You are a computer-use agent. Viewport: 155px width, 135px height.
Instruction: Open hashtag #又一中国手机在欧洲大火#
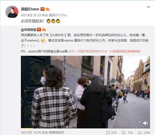tap(88, 51)
